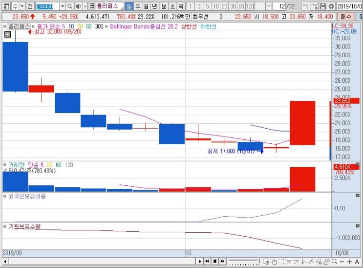This screenshot has width=363, height=268.
Task: Click the 최우선 label in quote bar
Action: pyautogui.click(x=200, y=17)
